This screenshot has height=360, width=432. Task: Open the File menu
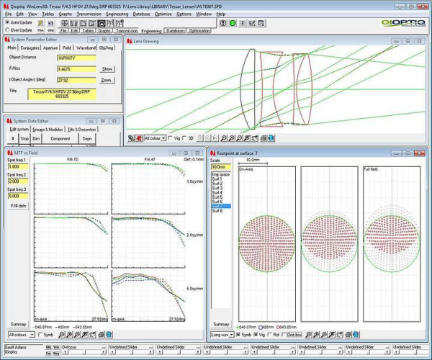click(8, 14)
